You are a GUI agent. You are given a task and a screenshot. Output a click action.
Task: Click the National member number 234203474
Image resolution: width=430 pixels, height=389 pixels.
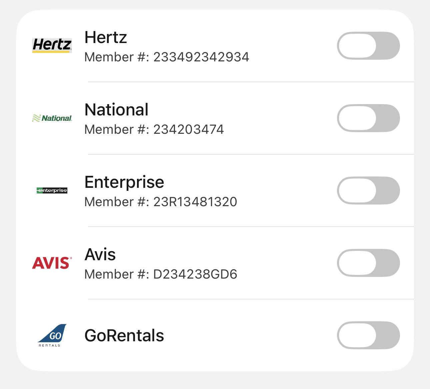point(155,129)
